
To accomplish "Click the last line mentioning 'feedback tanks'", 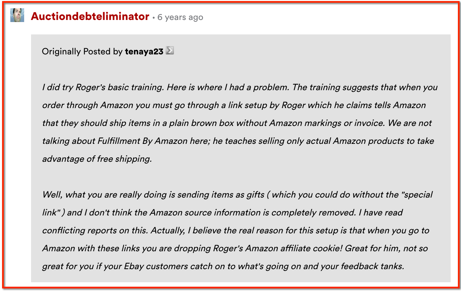I will point(223,266).
